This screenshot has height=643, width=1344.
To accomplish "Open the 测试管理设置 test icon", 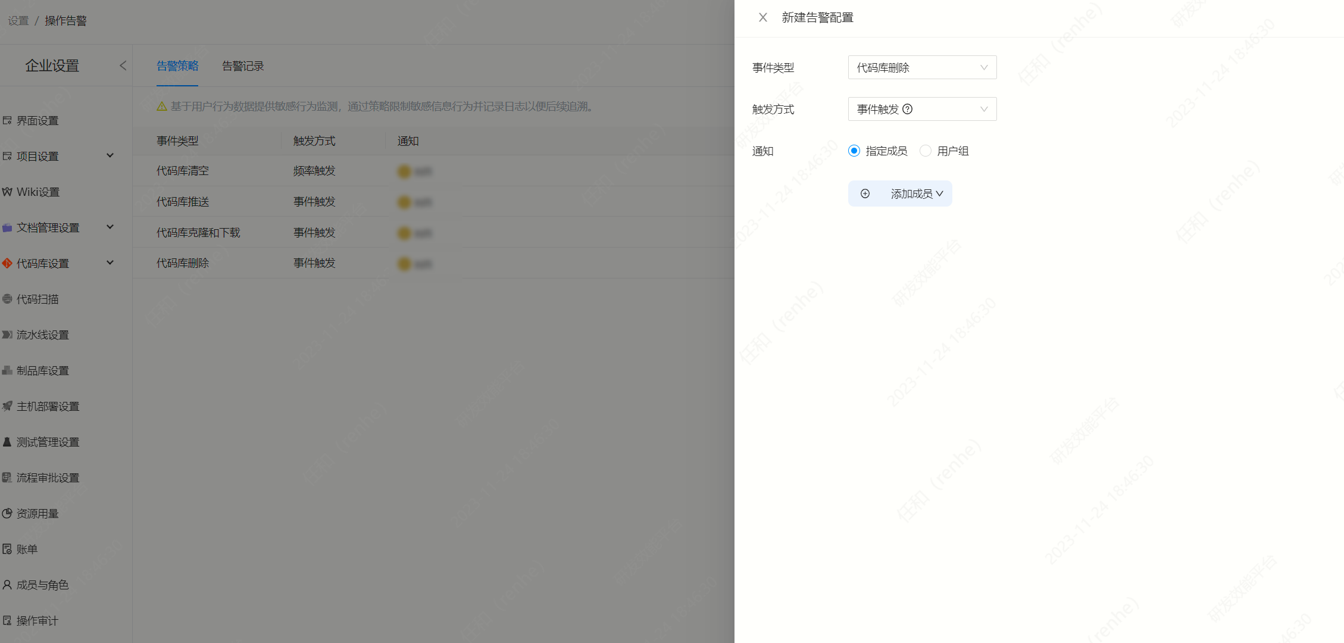I will coord(8,442).
